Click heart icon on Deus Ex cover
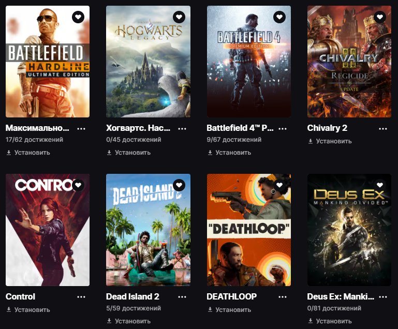The image size is (398, 329). 380,185
